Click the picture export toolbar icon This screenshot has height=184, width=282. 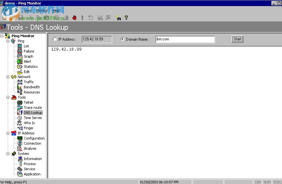click(x=108, y=18)
